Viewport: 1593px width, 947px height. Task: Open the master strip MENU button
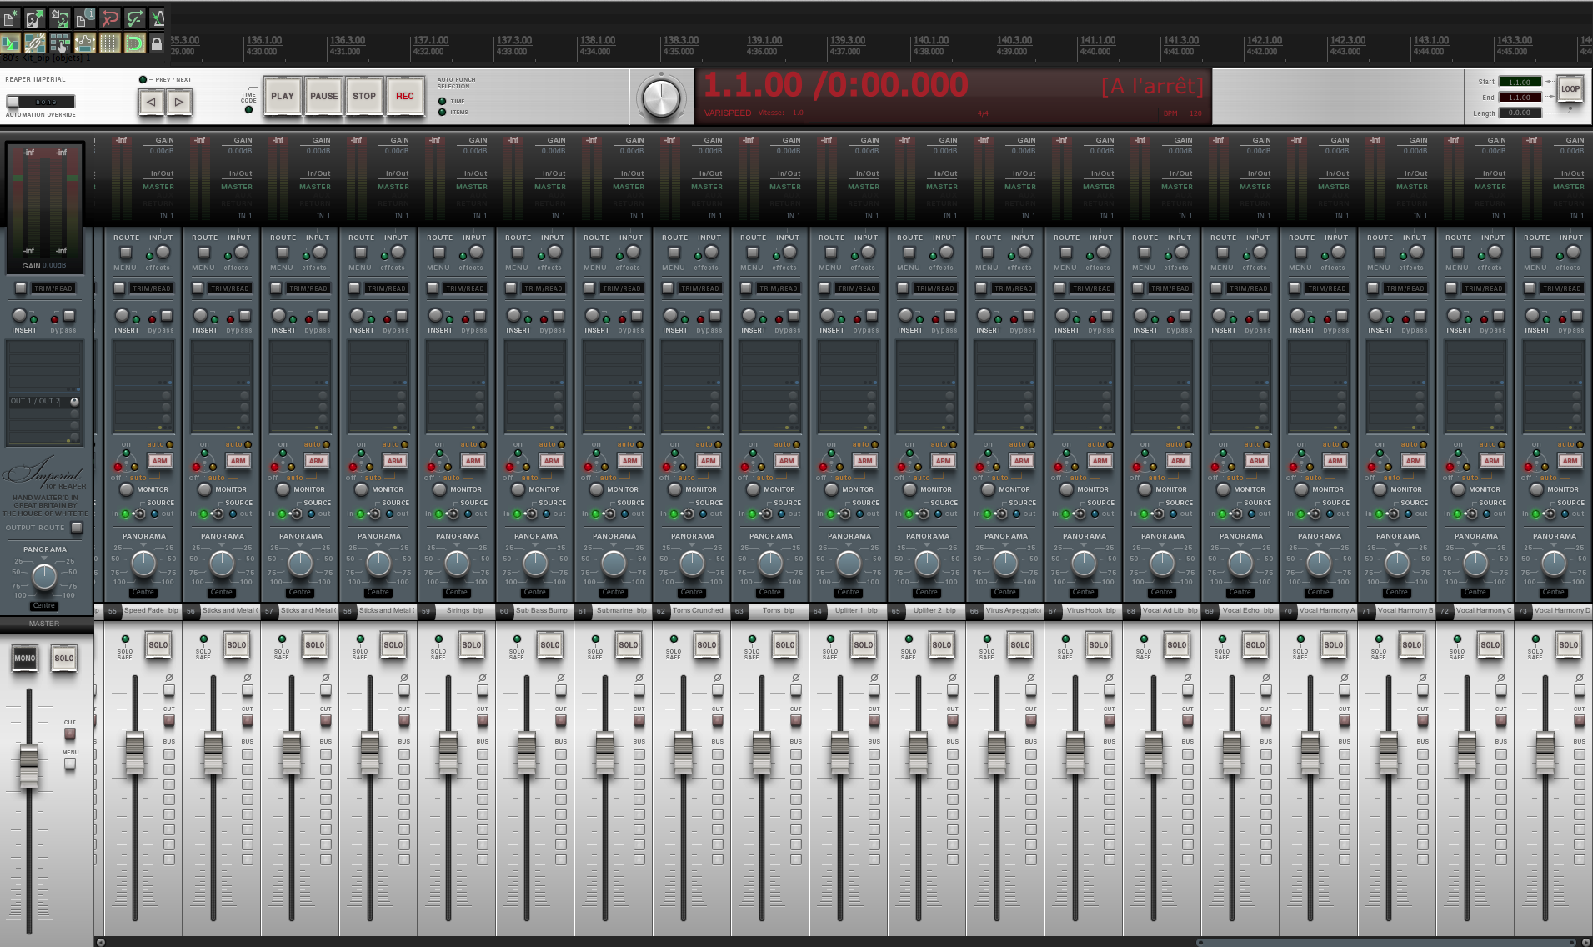(x=70, y=763)
